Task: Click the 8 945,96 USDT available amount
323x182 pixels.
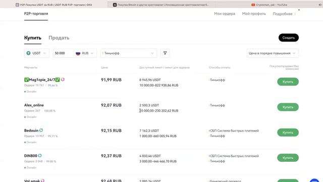Action: [150, 80]
